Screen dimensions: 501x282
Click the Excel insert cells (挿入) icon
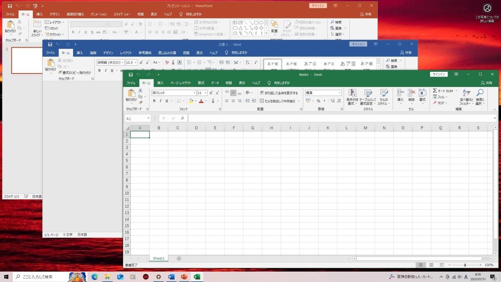400,93
